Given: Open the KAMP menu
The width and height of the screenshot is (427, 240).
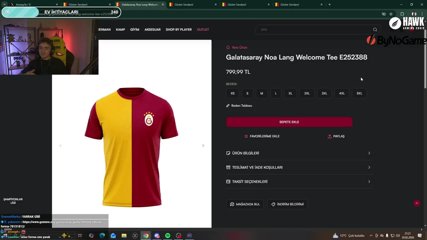Looking at the screenshot, I should pos(120,30).
